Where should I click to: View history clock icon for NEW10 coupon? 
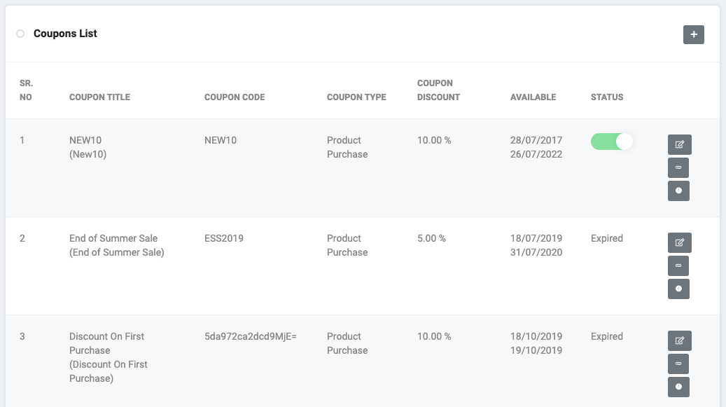[x=678, y=191]
